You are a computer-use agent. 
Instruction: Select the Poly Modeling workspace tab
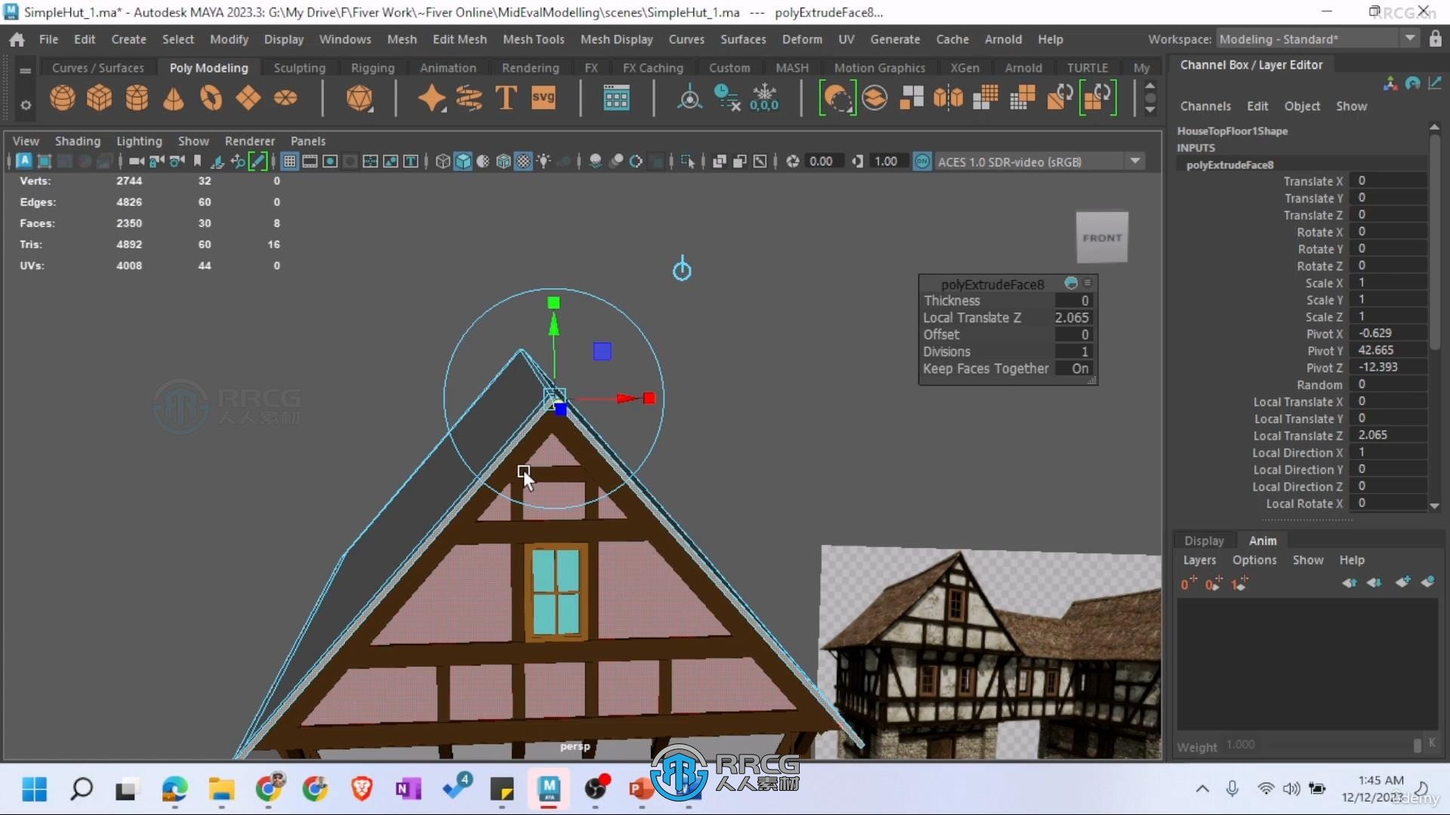pyautogui.click(x=208, y=66)
